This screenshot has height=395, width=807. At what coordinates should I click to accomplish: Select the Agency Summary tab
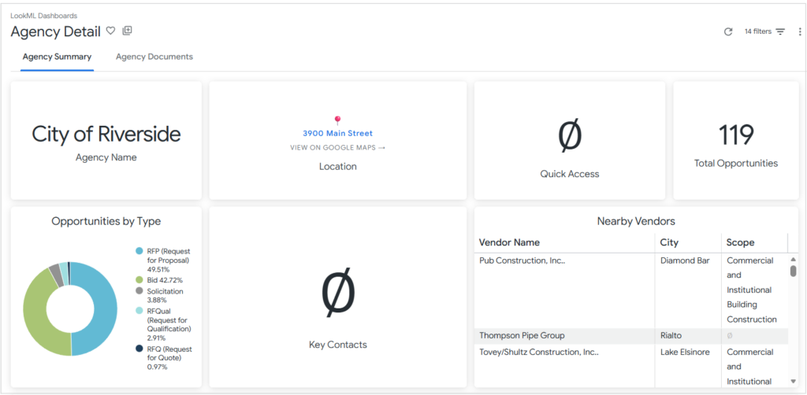click(x=57, y=57)
